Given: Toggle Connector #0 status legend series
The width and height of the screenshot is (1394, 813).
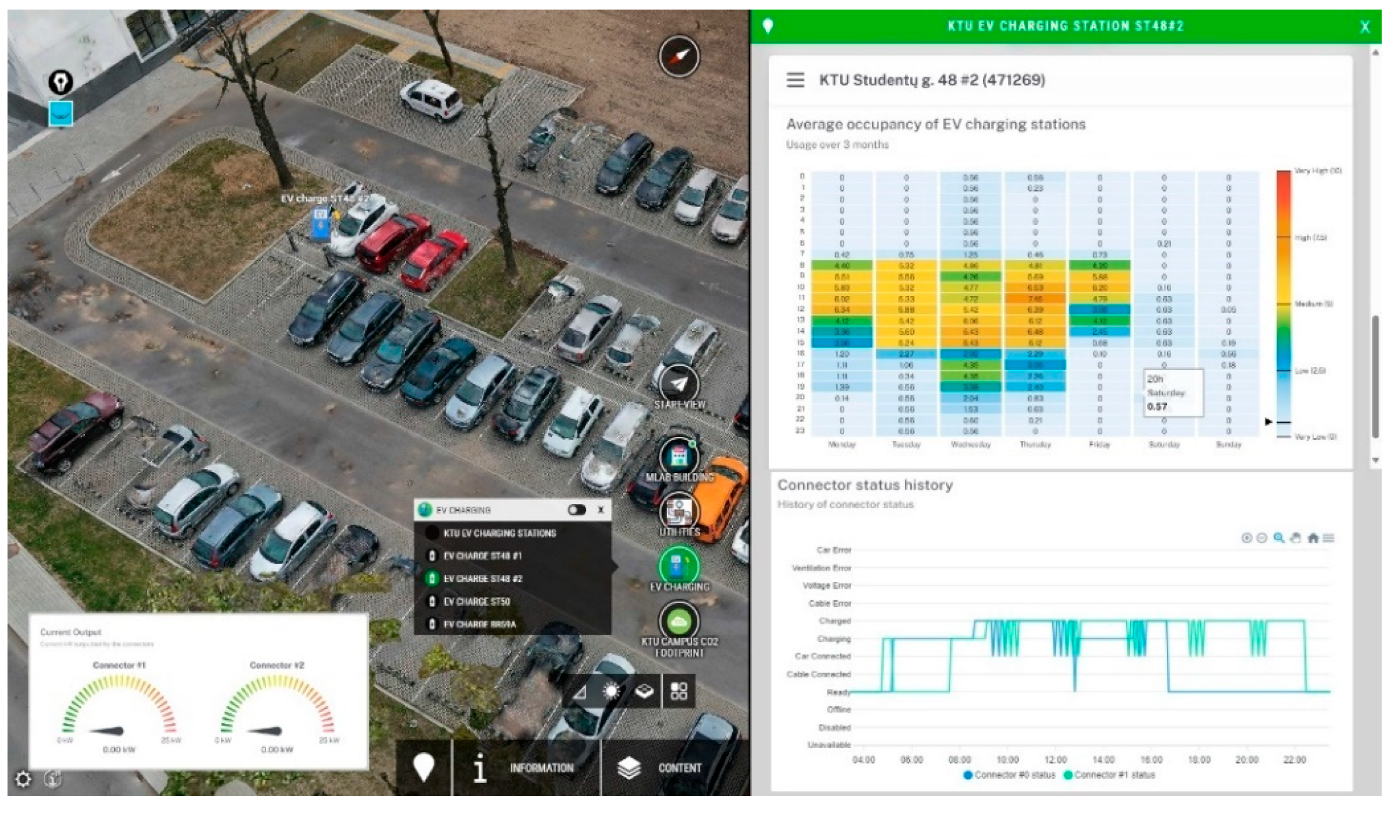Looking at the screenshot, I should tap(1009, 775).
